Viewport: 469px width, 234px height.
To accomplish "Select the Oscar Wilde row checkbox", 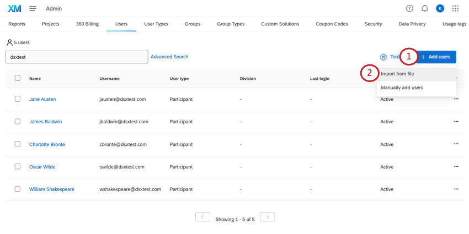I will pyautogui.click(x=18, y=167).
